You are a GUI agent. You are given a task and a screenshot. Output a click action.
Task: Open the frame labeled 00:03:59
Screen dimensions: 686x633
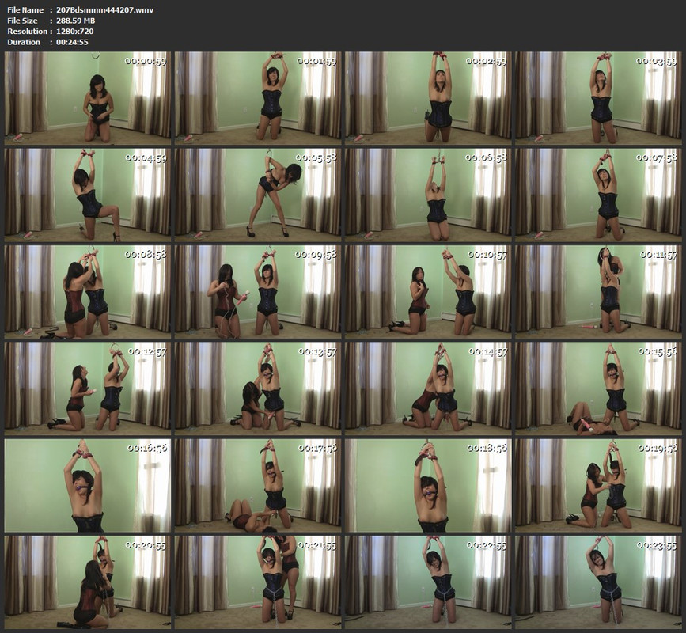(598, 98)
